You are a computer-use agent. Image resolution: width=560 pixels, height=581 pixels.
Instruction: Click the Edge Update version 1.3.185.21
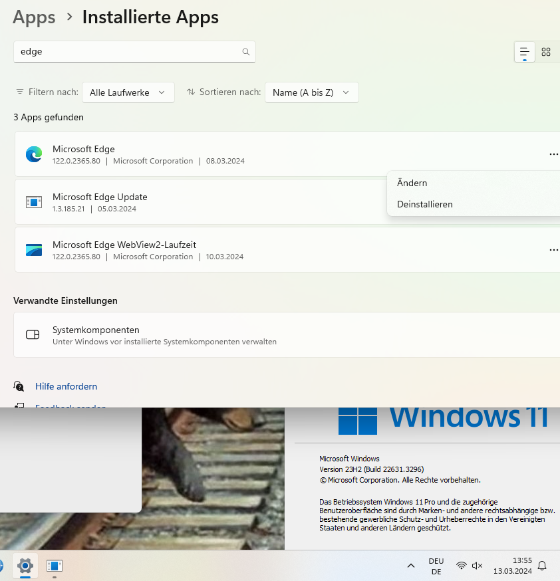[69, 209]
